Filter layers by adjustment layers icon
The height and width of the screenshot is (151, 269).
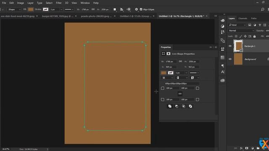coord(255,25)
